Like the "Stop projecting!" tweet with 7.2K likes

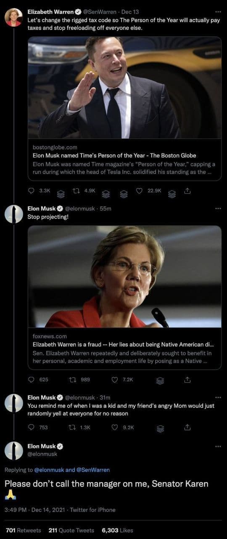[114, 379]
